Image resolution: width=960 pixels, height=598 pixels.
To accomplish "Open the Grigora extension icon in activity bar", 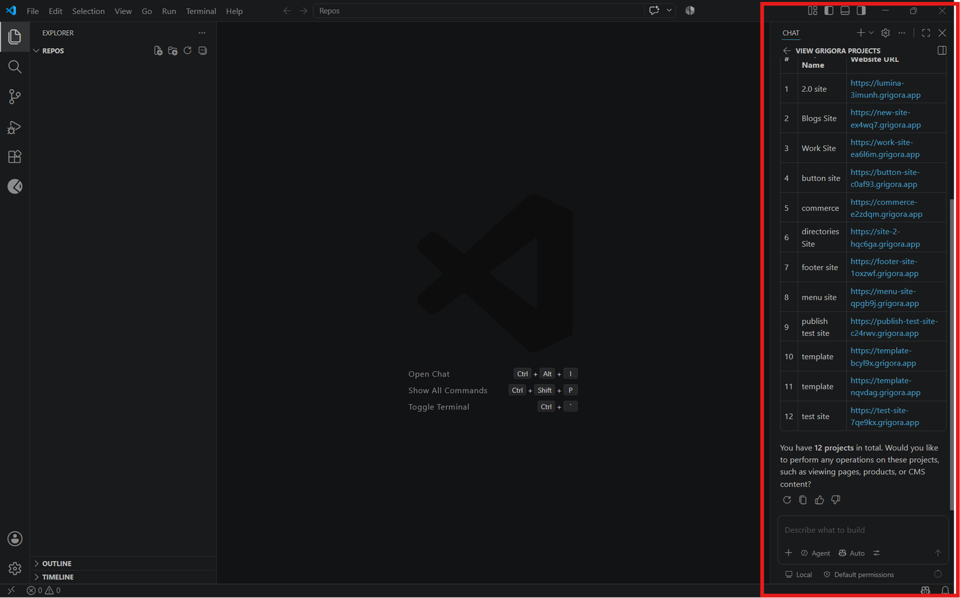I will tap(14, 187).
